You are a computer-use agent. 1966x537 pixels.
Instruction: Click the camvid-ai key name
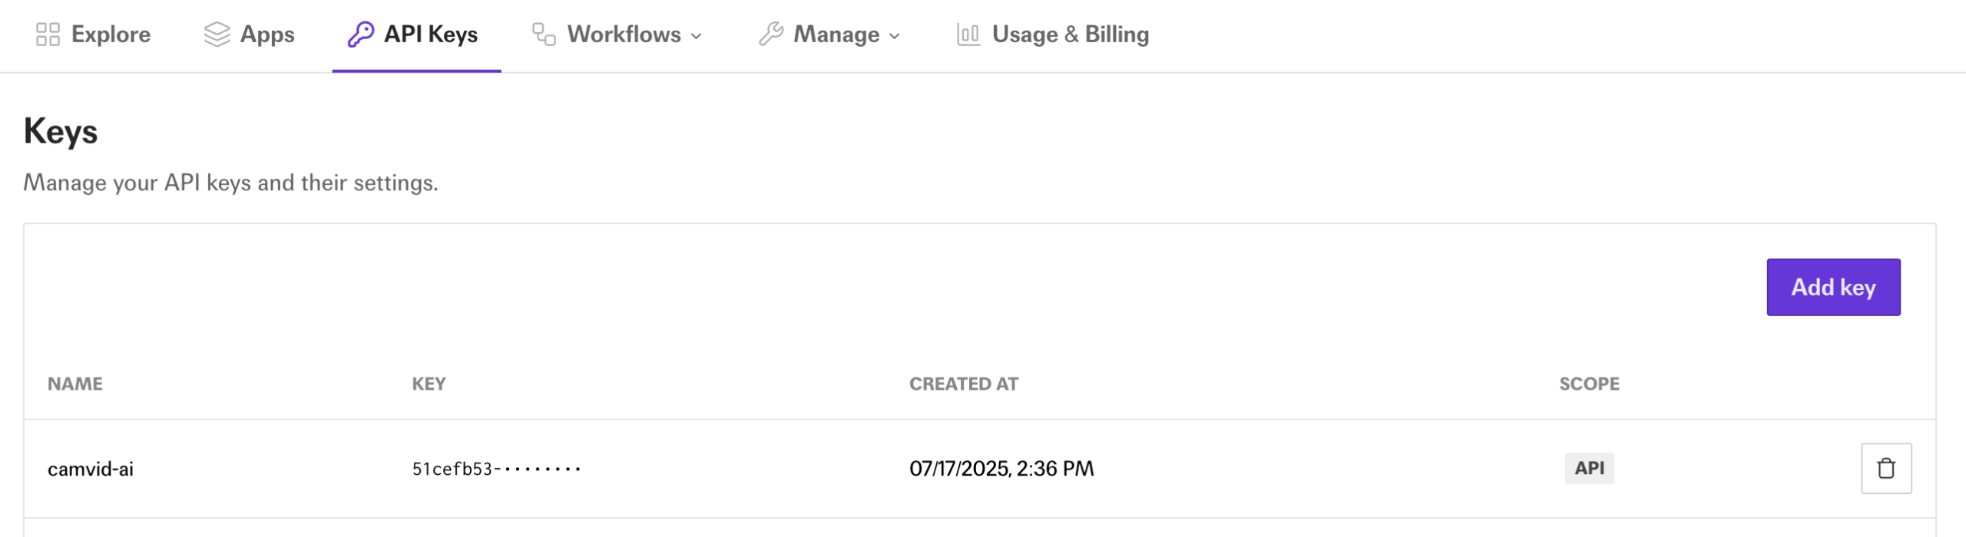pyautogui.click(x=91, y=469)
